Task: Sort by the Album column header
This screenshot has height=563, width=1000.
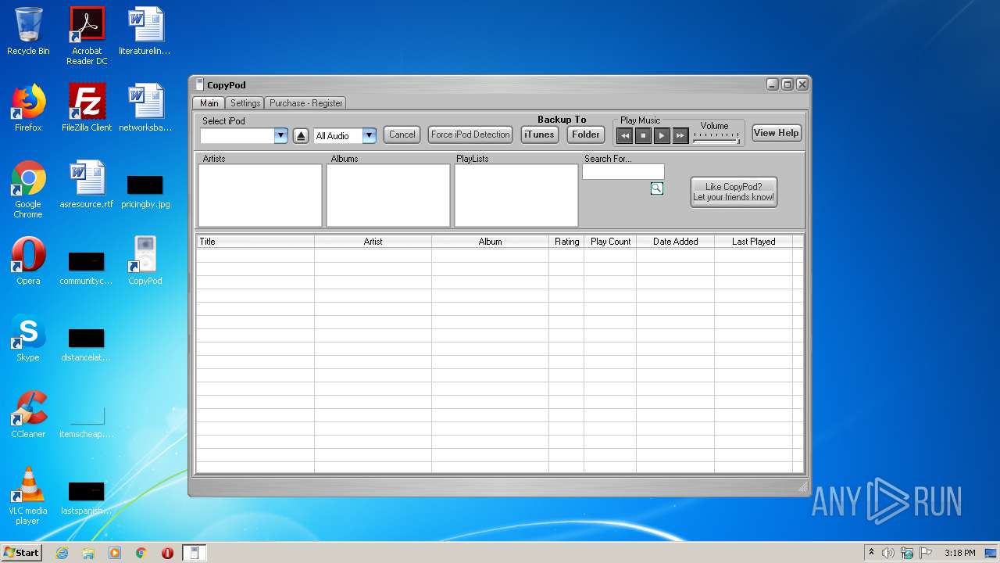Action: click(x=490, y=242)
